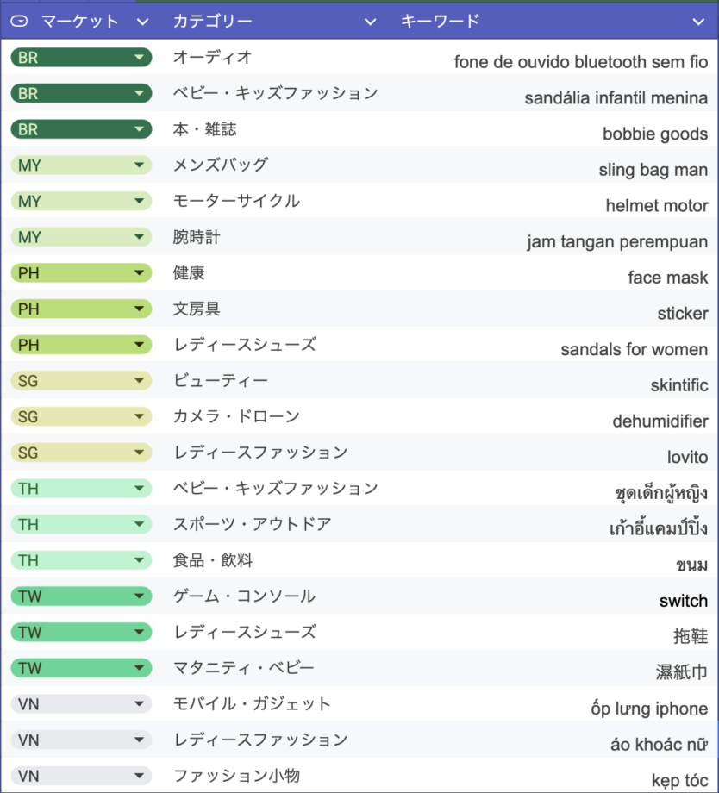719x793 pixels.
Task: Expand the PH chip arrow in 健康 row
Action: [139, 273]
